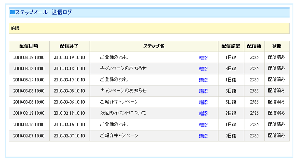Click 確認 link for 2010-03-19 ご登録のお礼
The image size is (299, 161).
click(x=203, y=57)
